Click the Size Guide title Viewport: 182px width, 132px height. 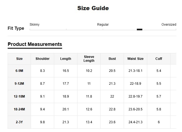tap(93, 8)
